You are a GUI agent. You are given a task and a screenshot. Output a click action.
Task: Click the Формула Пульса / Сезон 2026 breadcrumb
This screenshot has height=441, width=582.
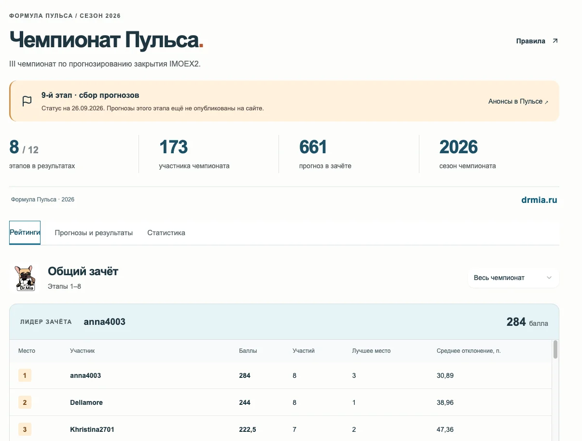tap(65, 16)
